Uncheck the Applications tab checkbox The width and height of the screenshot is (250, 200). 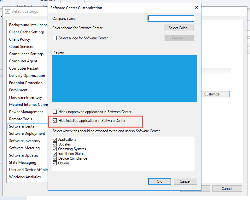(55, 140)
